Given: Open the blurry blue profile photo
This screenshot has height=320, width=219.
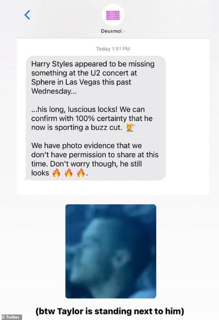Looking at the screenshot, I should (111, 251).
